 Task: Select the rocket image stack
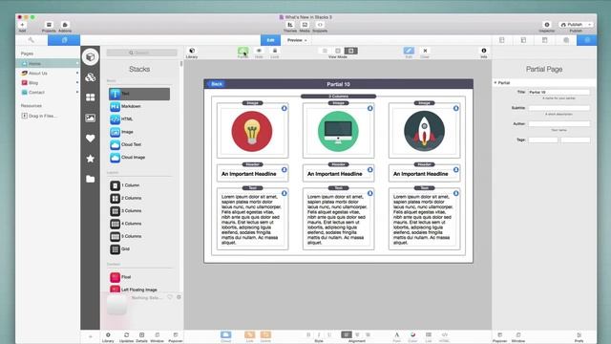(424, 131)
